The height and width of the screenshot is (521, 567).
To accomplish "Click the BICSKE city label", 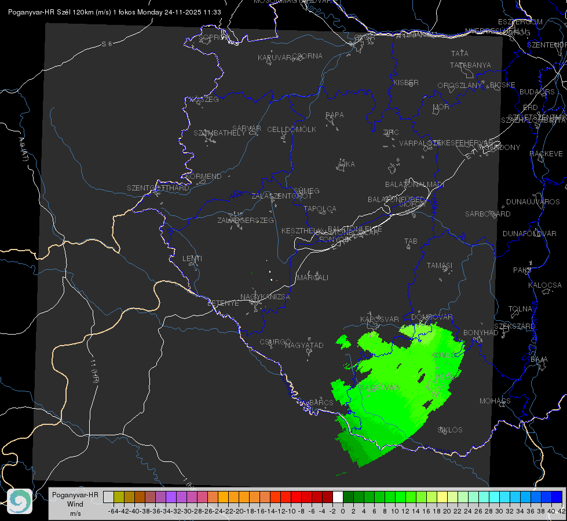I will pos(503,85).
